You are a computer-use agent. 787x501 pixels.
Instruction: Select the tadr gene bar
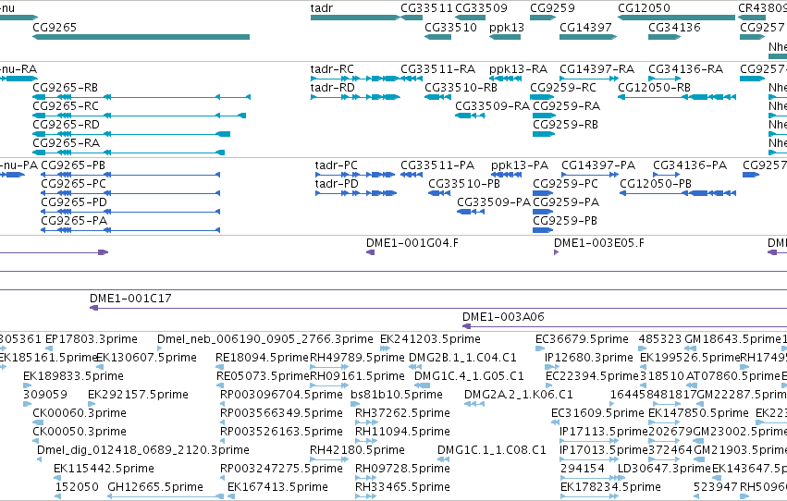click(355, 18)
